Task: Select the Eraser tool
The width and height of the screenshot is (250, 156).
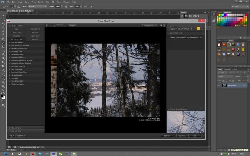Action: click(3, 54)
